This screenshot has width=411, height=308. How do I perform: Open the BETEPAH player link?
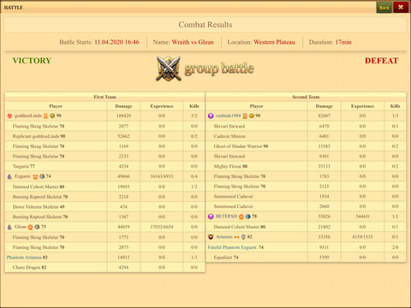[227, 216]
